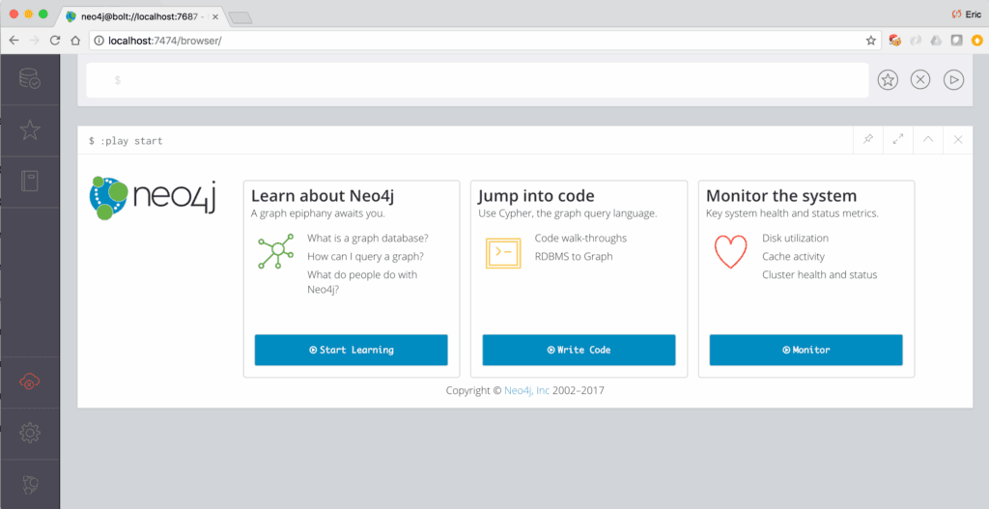Open the database information sidebar icon
989x509 pixels.
tap(30, 79)
